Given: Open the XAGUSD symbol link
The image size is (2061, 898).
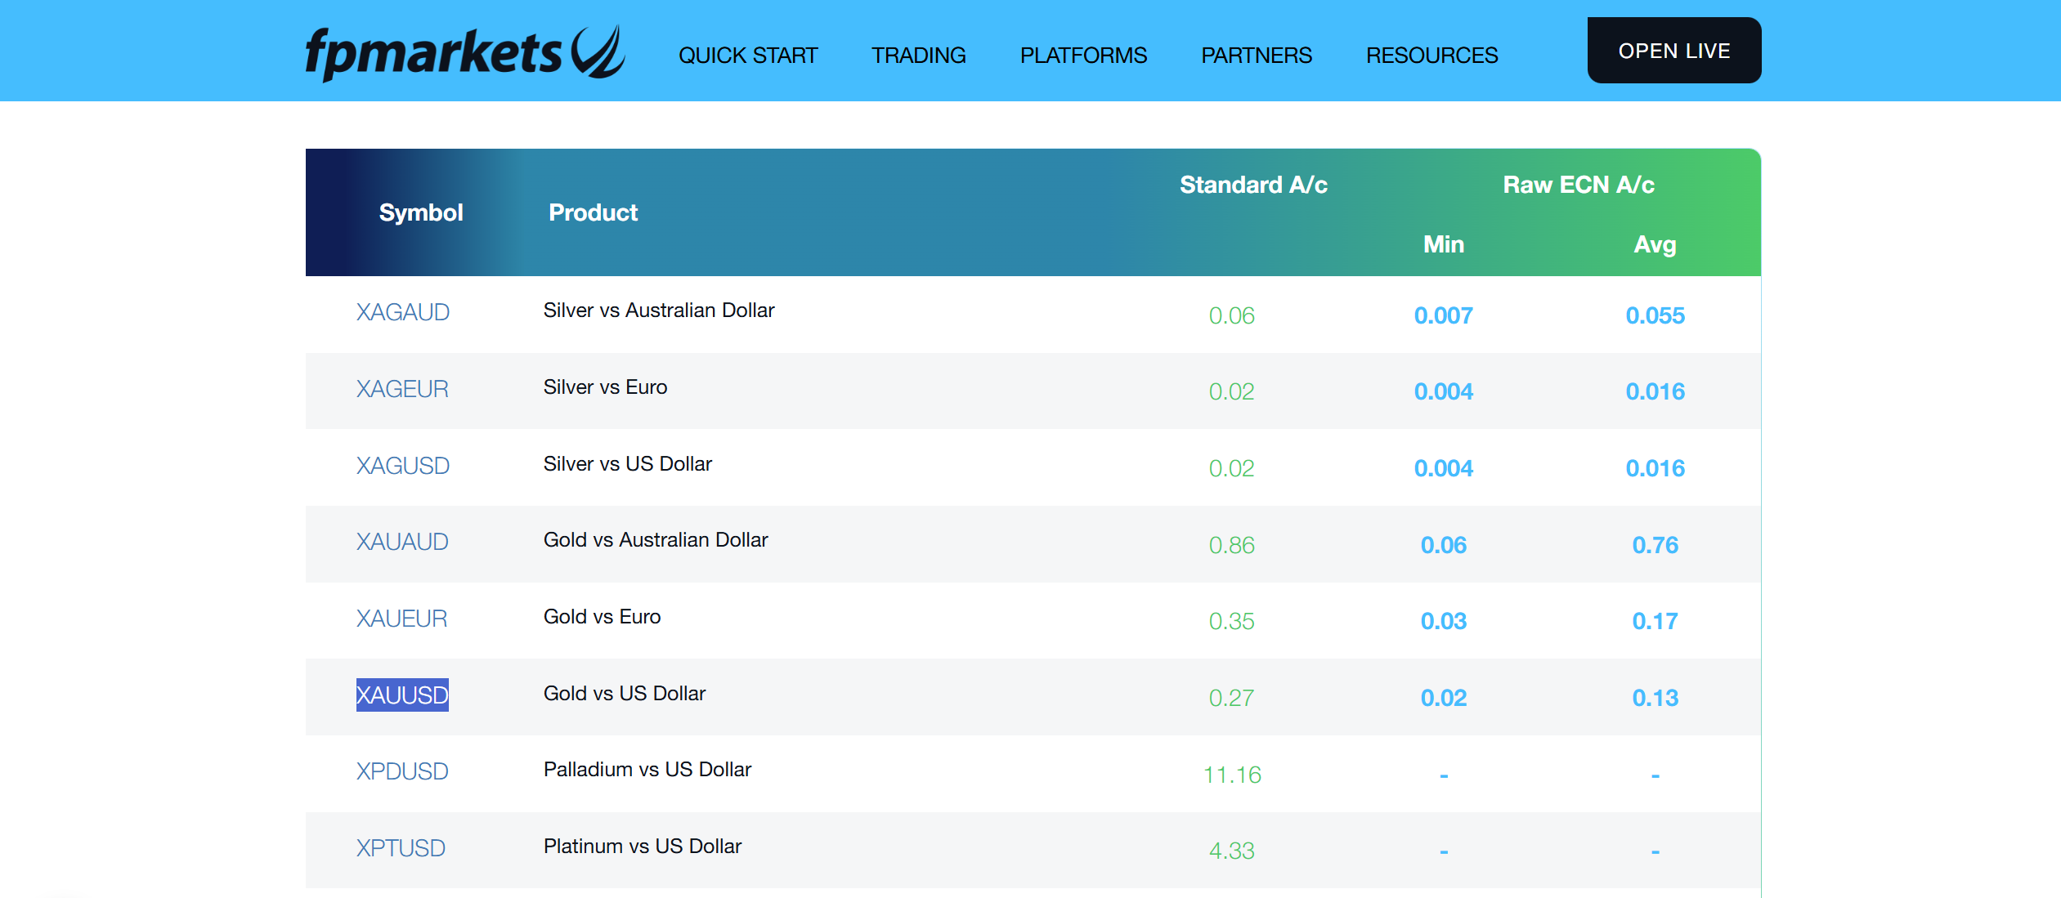Looking at the screenshot, I should tap(403, 466).
